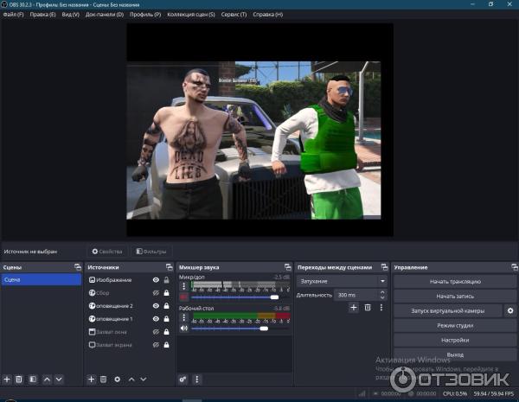The image size is (519, 402).
Task: Open advanced audio properties gears icon
Action: 183,380
